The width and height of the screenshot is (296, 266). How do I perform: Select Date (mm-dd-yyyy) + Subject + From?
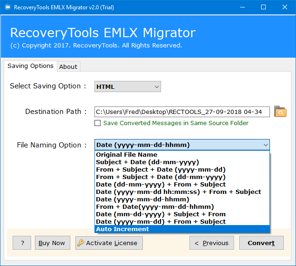[182, 214]
